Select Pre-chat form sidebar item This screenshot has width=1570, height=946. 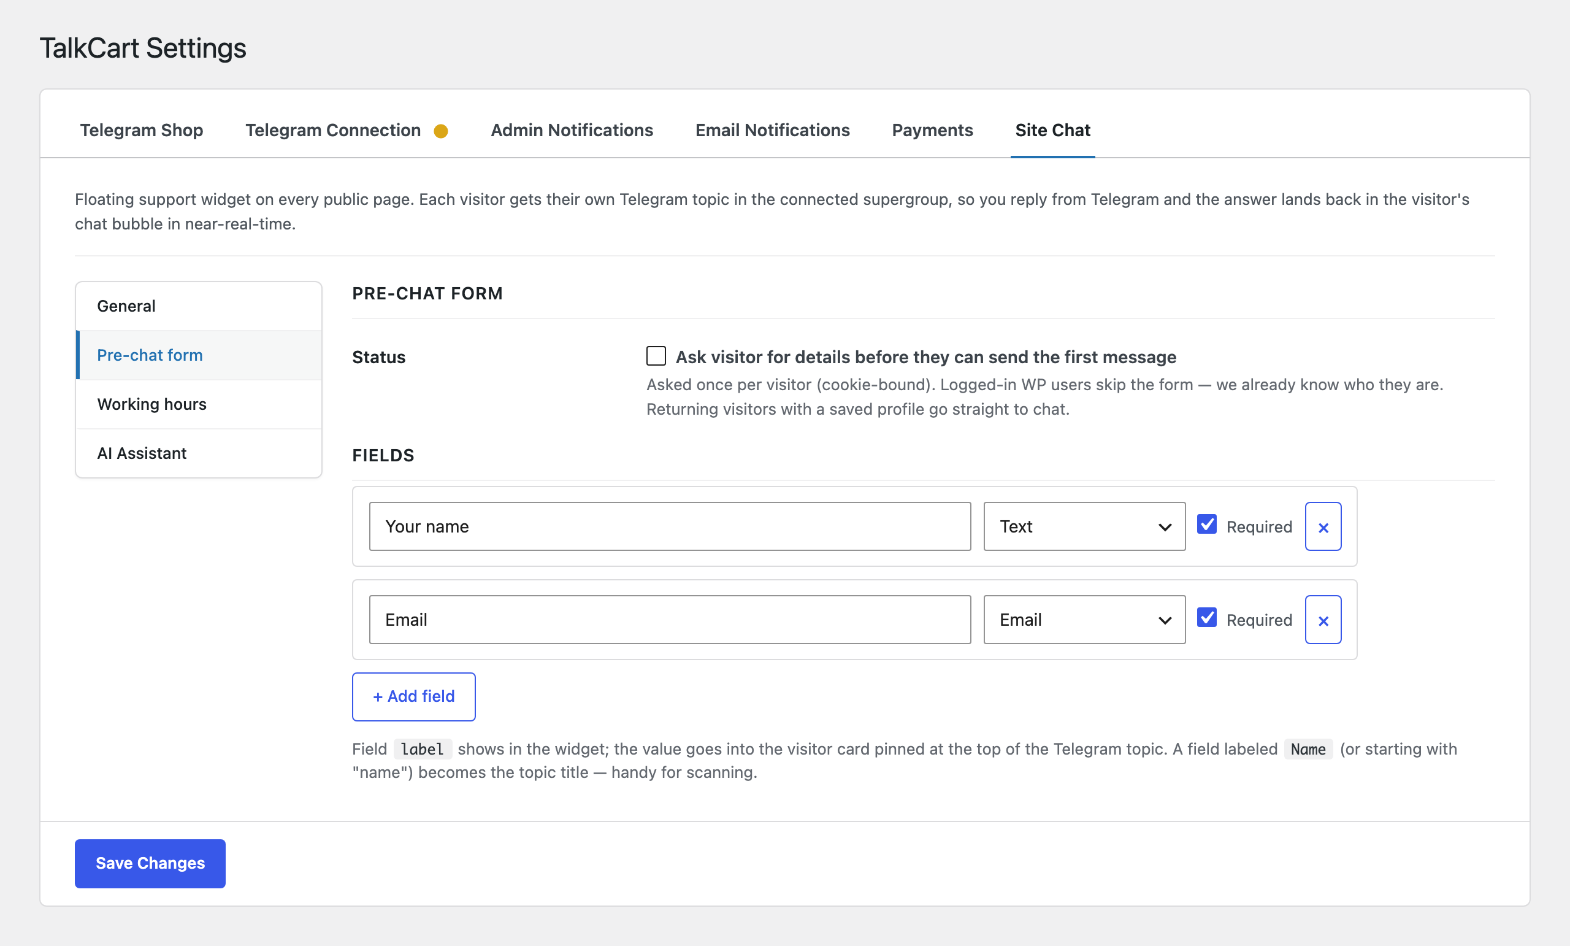(199, 355)
